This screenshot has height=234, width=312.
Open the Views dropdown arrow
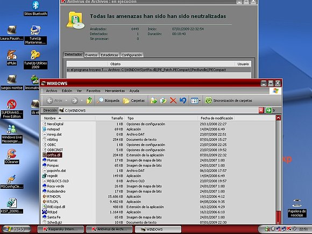[x=200, y=101]
